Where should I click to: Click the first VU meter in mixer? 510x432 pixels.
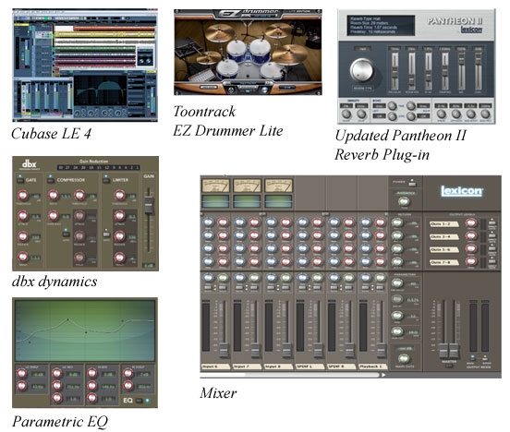coord(215,186)
